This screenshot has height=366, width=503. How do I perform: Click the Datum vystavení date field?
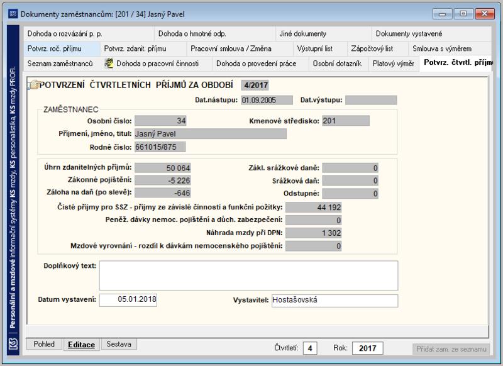pyautogui.click(x=128, y=300)
